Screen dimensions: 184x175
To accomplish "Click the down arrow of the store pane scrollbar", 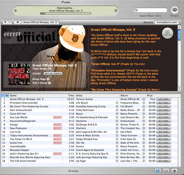I will [x=179, y=89].
